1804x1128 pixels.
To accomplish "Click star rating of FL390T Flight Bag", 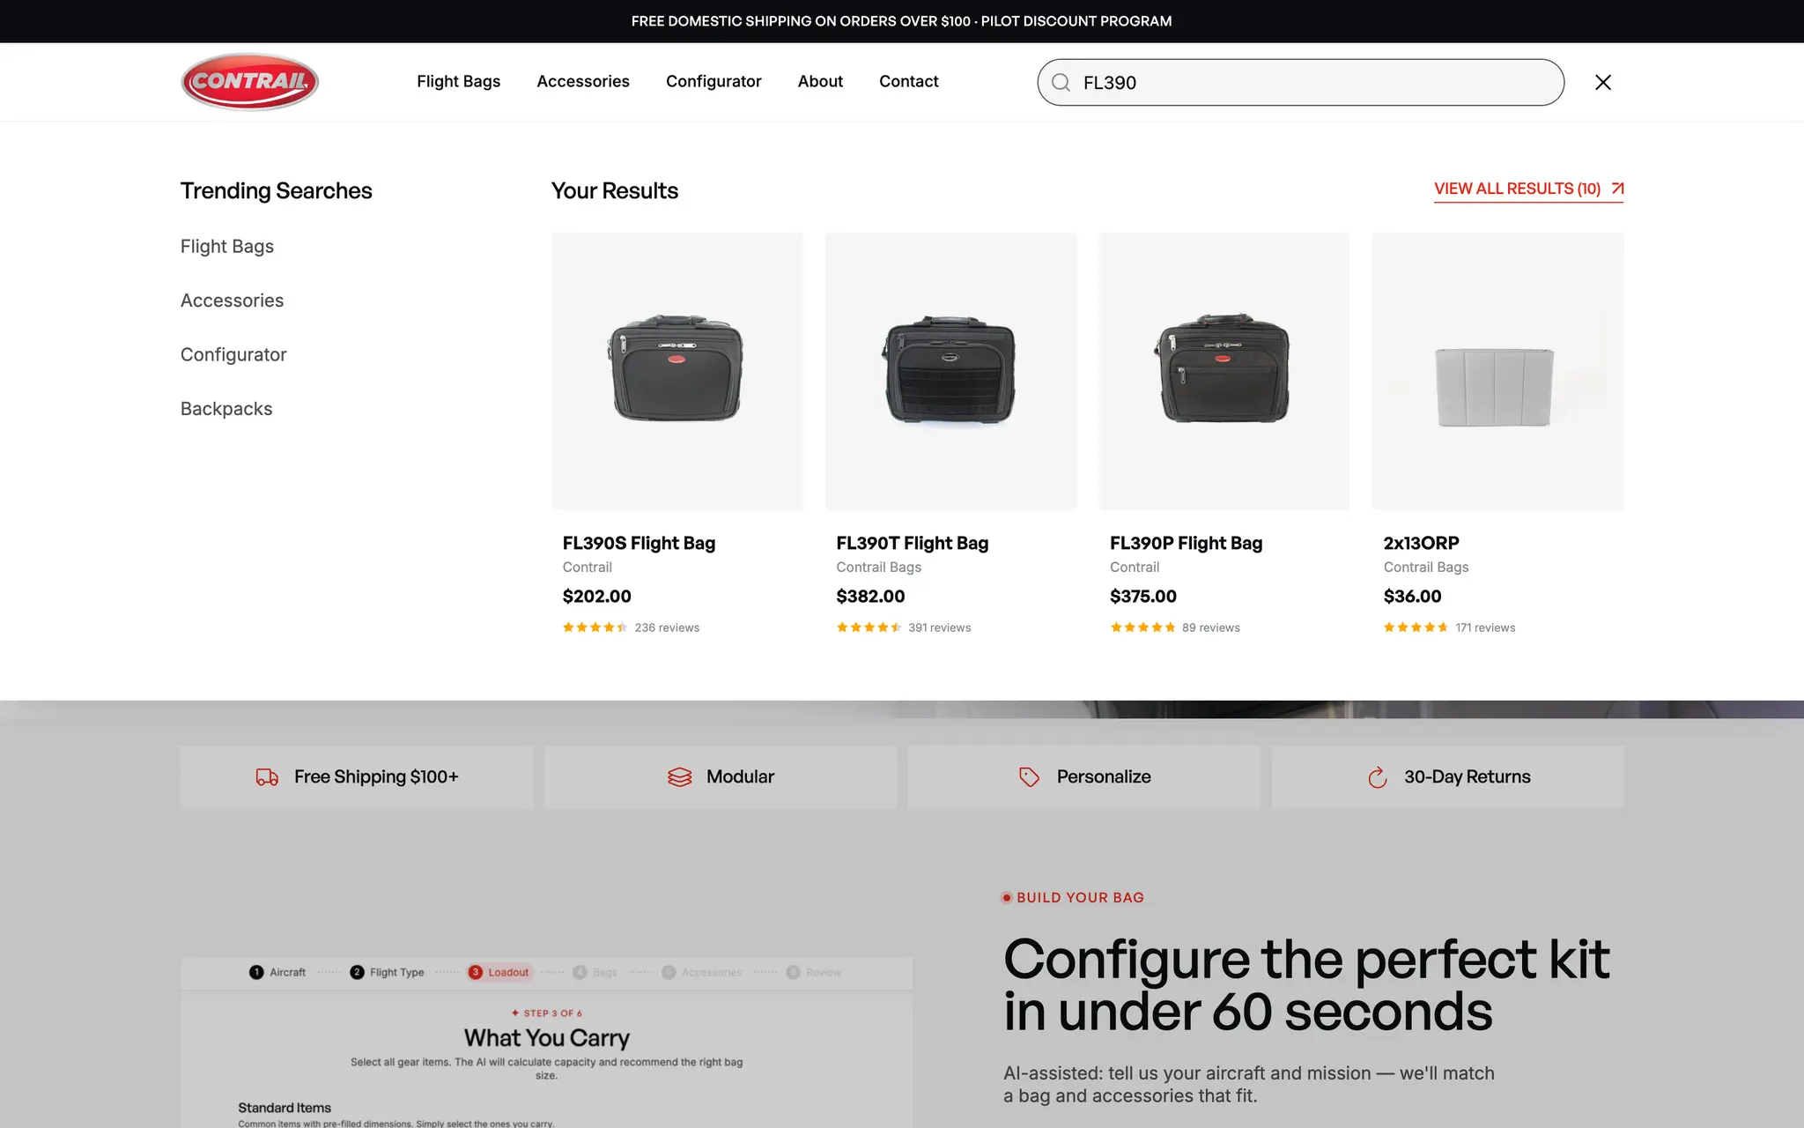I will tap(869, 627).
